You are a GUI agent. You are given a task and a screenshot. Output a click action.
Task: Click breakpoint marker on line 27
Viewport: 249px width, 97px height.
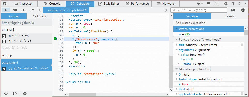(x=55, y=39)
